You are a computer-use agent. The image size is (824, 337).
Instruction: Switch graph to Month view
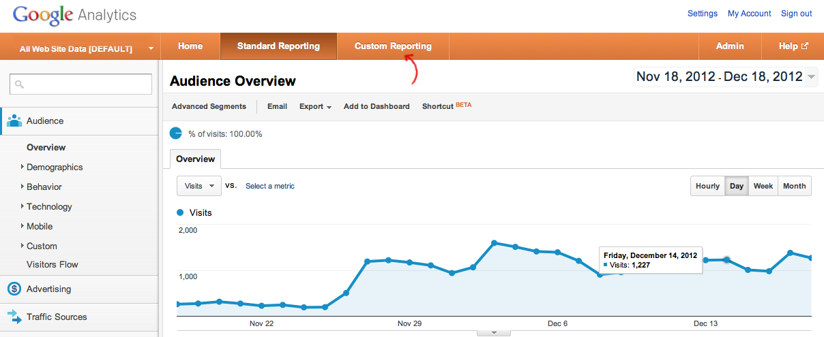pos(794,186)
